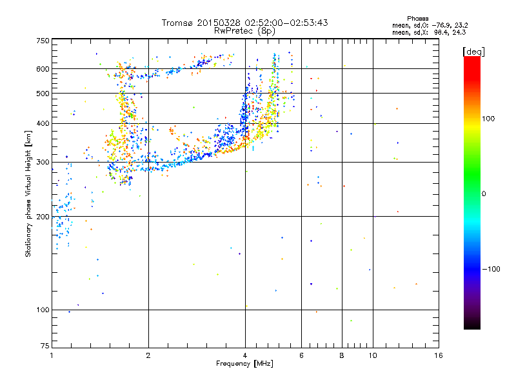
Task: Click the 75 tick on the height axis
Action: (x=45, y=346)
